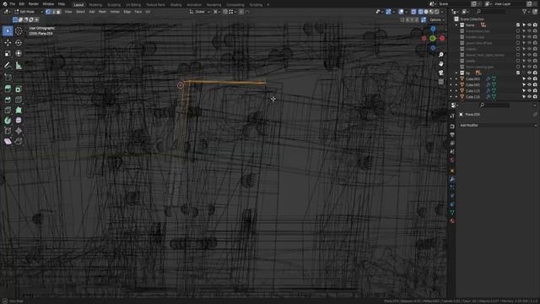Open the shading options dropdown arrow

[x=442, y=12]
